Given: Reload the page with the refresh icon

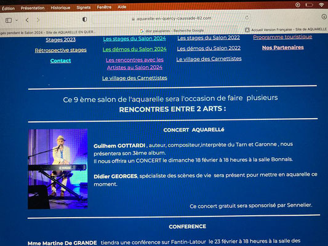Looking at the screenshot, I should coord(247,18).
